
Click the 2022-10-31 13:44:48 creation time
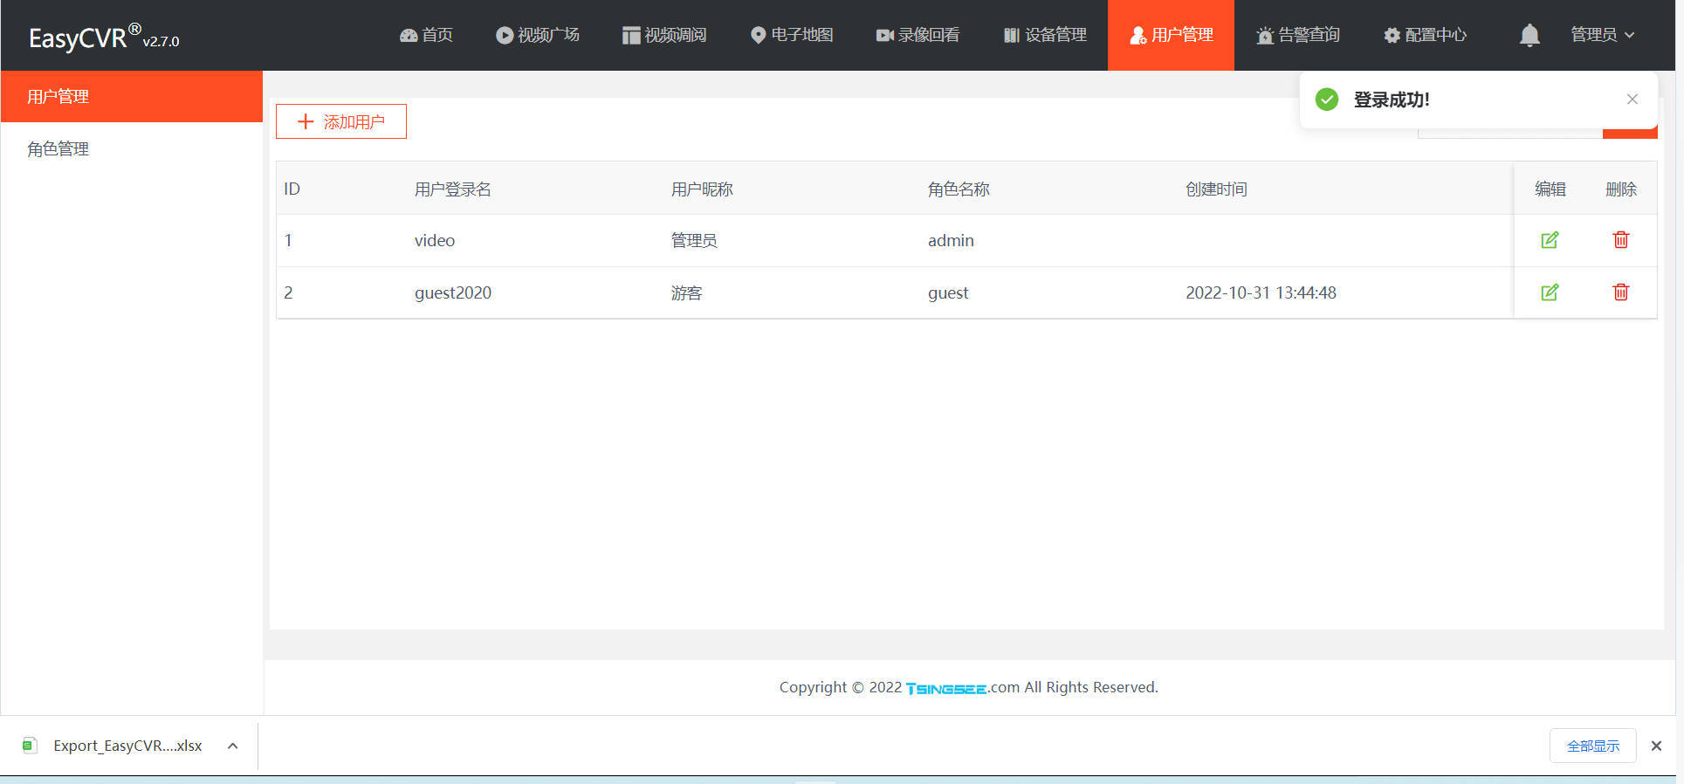(x=1261, y=292)
